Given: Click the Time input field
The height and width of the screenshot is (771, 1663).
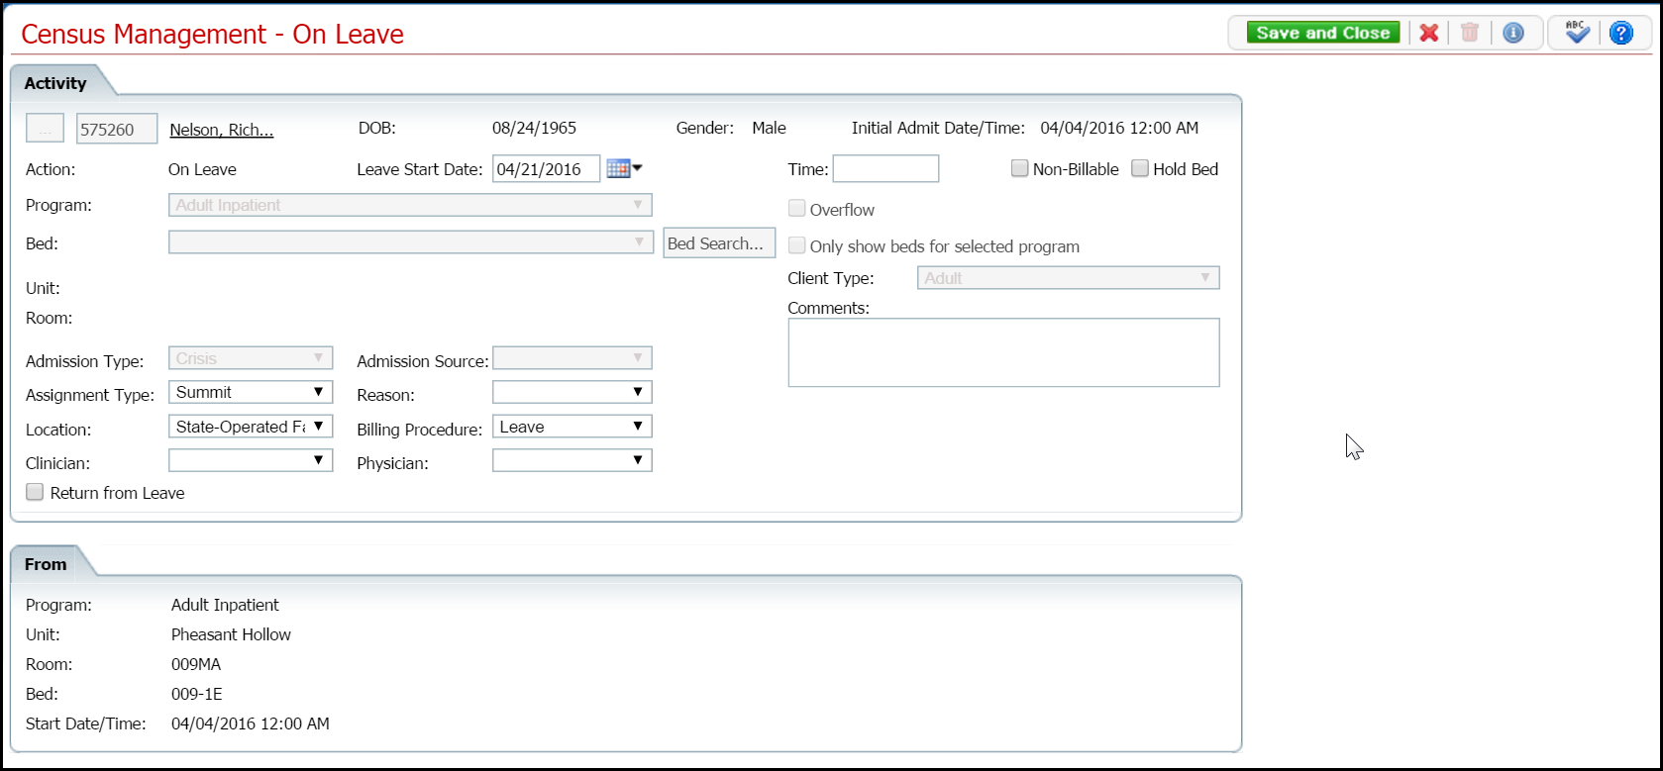Looking at the screenshot, I should (885, 169).
